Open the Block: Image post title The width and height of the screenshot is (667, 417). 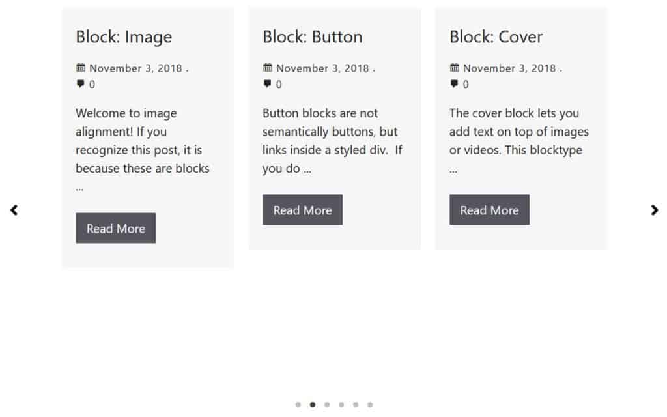tap(124, 37)
